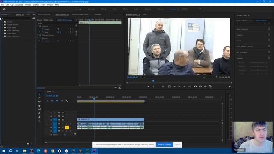Click Step Back 1 Frame button
This screenshot has height=154, width=274.
(x=174, y=86)
